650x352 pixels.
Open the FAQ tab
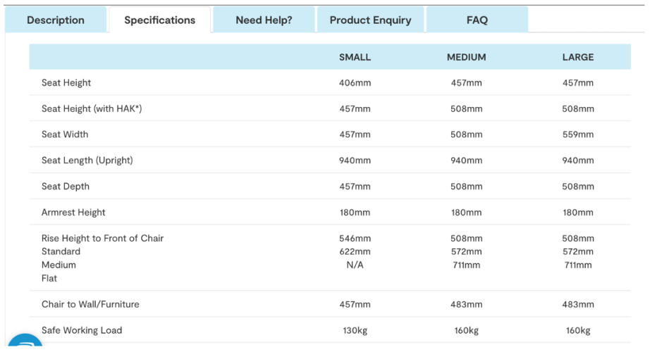(x=477, y=20)
